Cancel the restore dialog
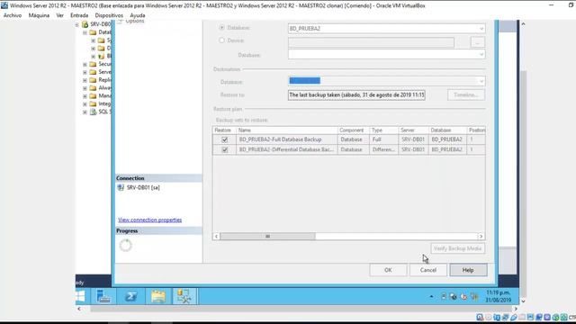The image size is (576, 324). click(x=428, y=270)
